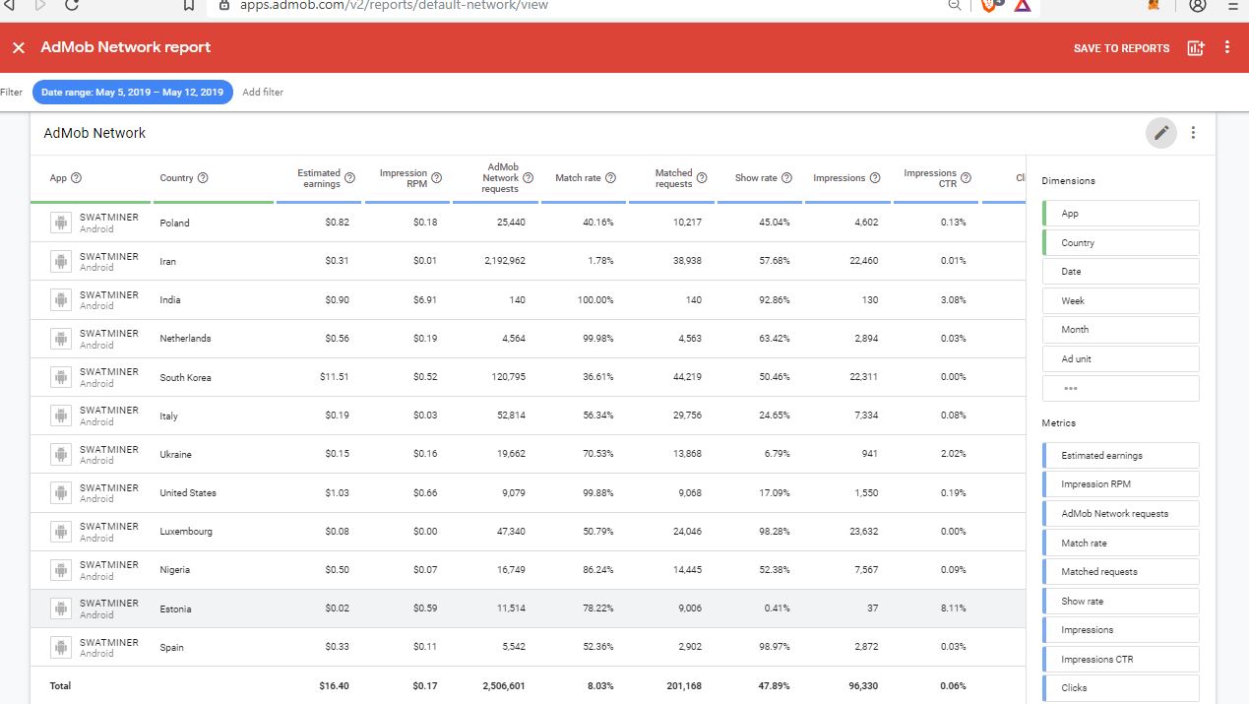This screenshot has width=1249, height=704.
Task: Bookmark this page icon in browser
Action: pos(190,5)
